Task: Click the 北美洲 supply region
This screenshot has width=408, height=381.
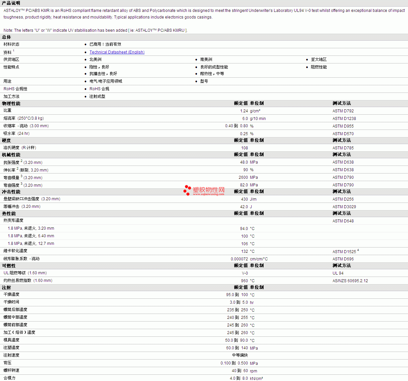Action: [96, 59]
